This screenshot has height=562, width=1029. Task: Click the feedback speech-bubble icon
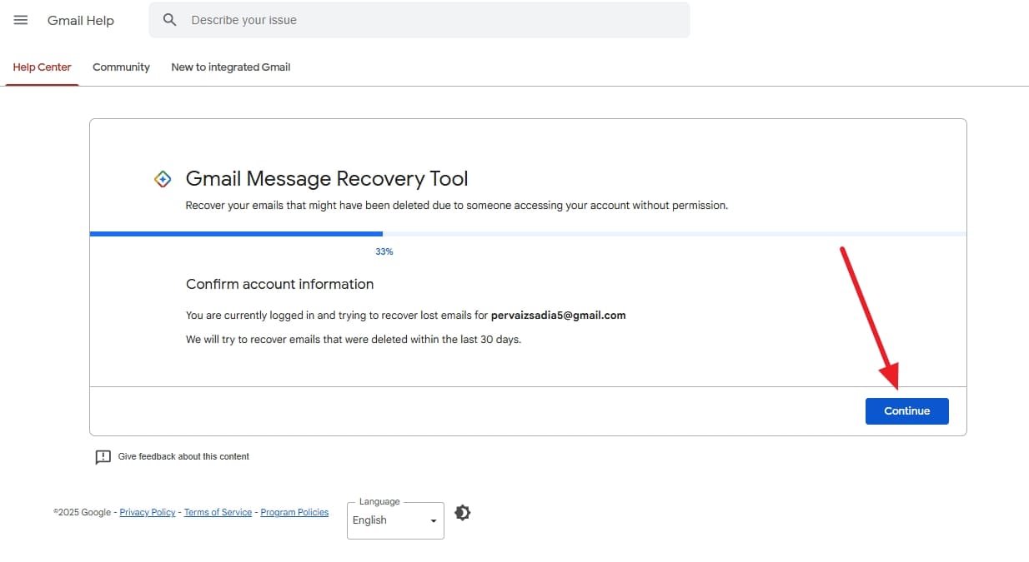tap(103, 456)
